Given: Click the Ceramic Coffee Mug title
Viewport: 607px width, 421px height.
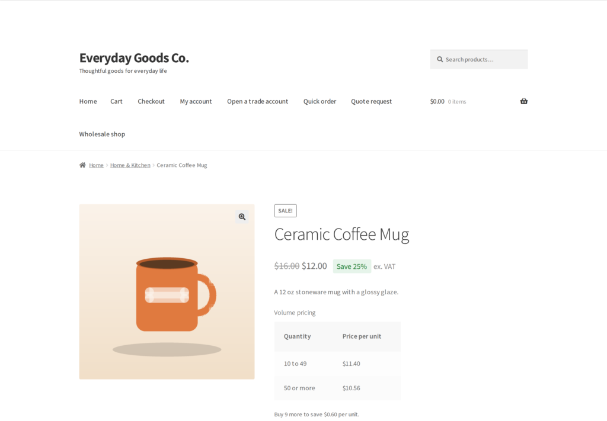Looking at the screenshot, I should pyautogui.click(x=341, y=234).
